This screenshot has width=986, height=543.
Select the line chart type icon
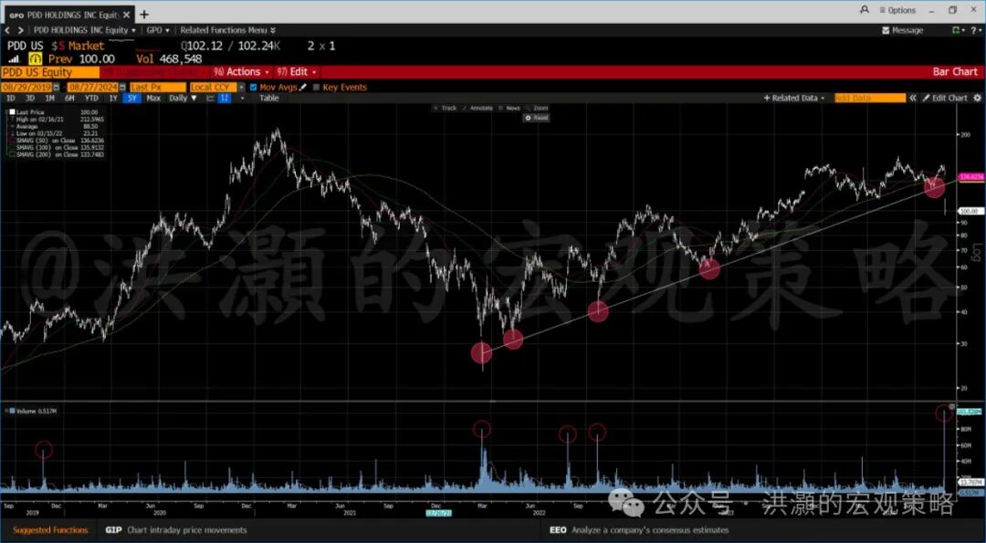210,98
